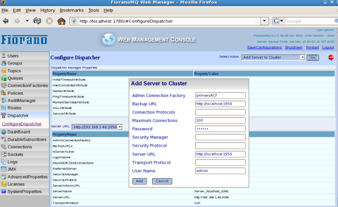The height and width of the screenshot is (207, 338).
Task: Click the Firefox Home icon
Action: 62,21
